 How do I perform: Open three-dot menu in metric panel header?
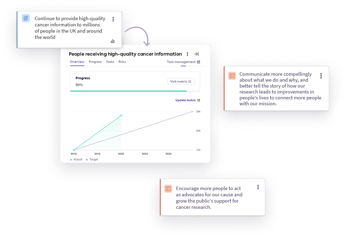click(x=187, y=54)
